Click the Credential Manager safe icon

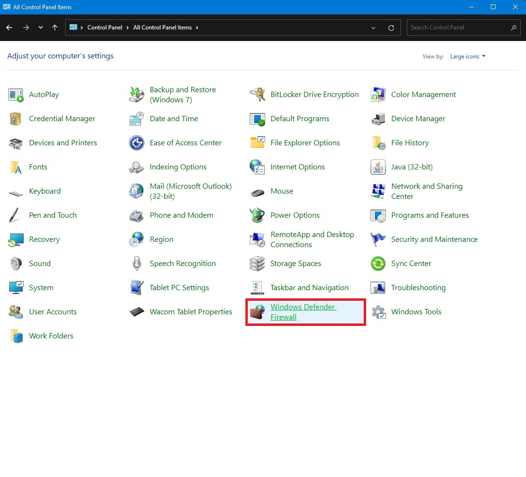point(16,119)
